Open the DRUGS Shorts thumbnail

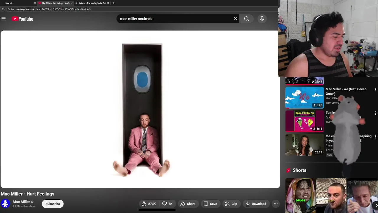pyautogui.click(x=300, y=196)
